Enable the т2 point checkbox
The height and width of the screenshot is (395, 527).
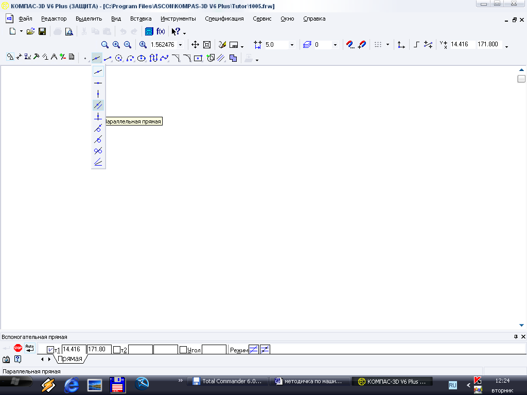click(x=117, y=350)
